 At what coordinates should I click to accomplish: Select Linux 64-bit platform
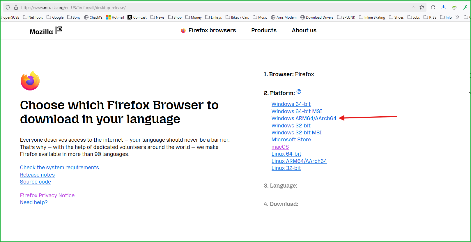(286, 154)
